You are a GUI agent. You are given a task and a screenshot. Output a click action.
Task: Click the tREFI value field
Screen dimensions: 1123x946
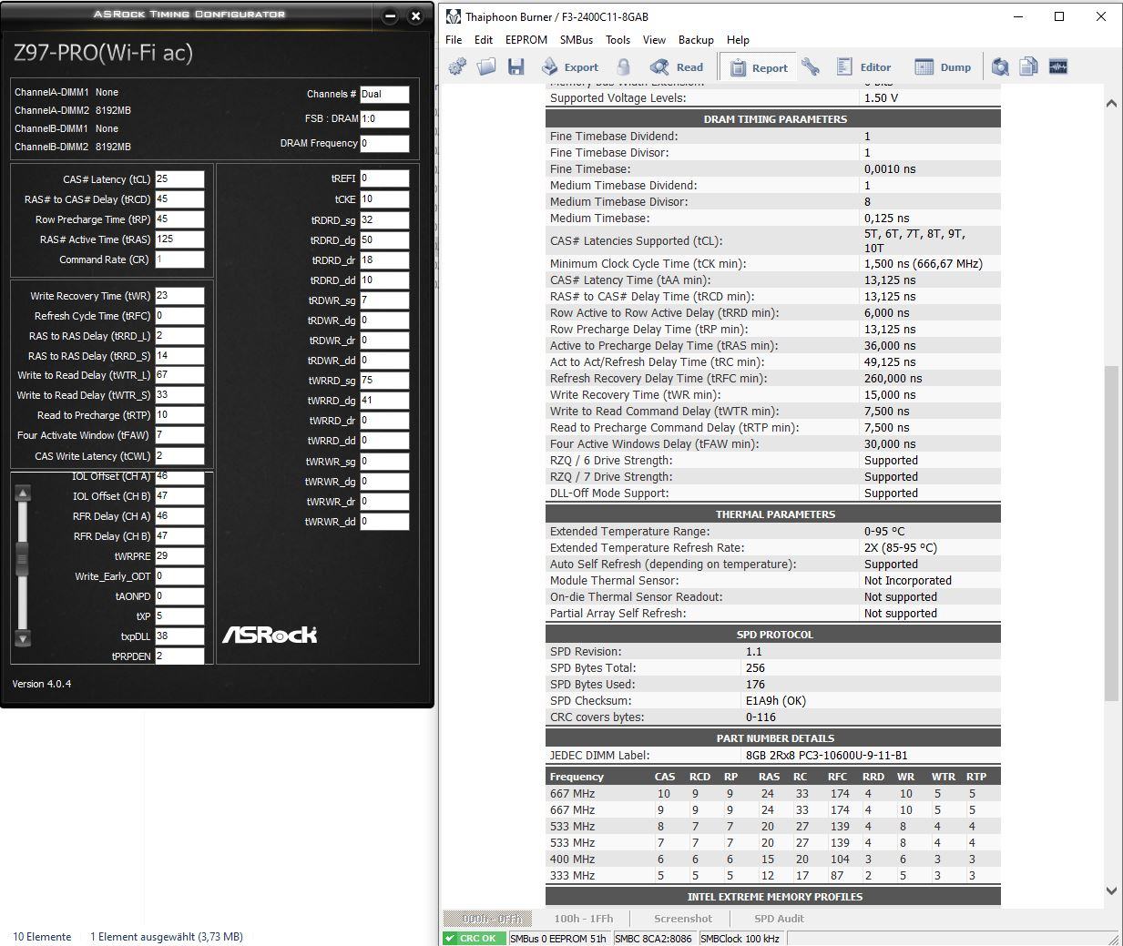coord(384,178)
